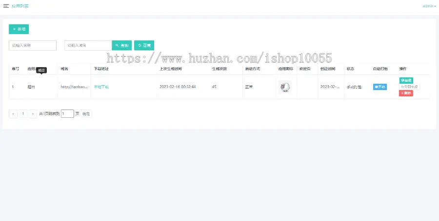Click the 新增 add button
Image resolution: width=439 pixels, height=221 pixels.
click(19, 29)
